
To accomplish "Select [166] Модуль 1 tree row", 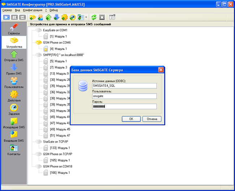I will (x=60, y=173).
